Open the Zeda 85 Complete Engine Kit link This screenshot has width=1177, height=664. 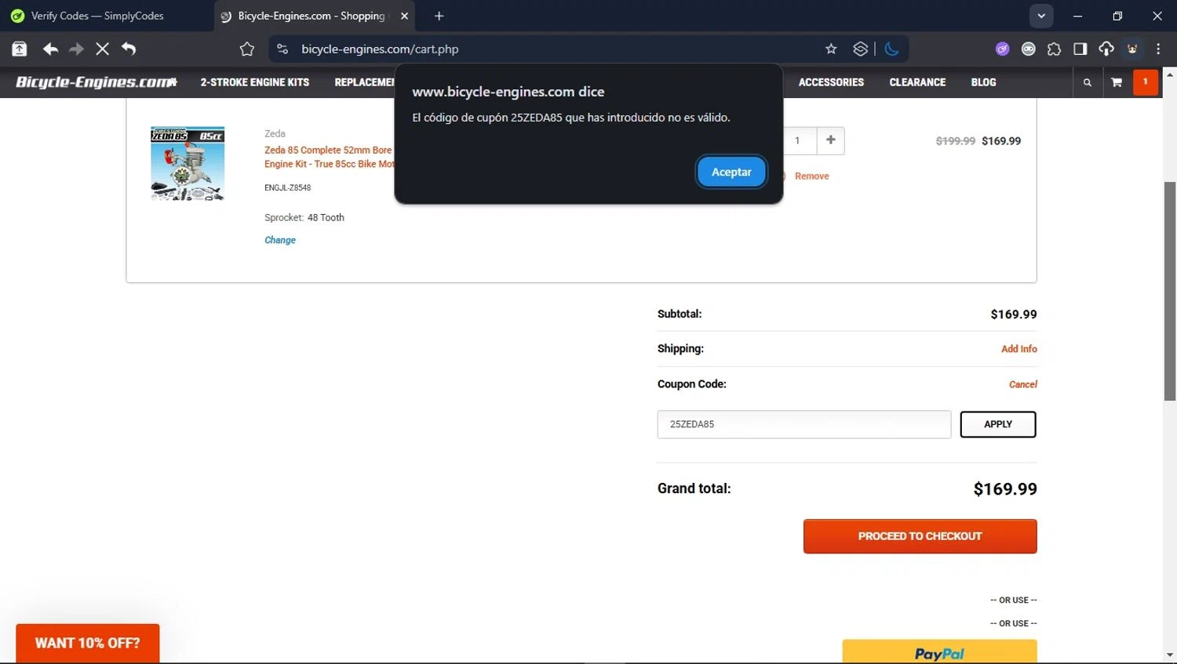[329, 157]
